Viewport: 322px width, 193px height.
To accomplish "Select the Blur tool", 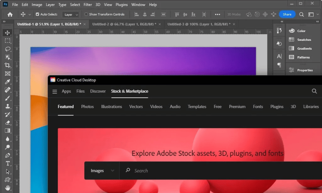I will click(x=8, y=139).
